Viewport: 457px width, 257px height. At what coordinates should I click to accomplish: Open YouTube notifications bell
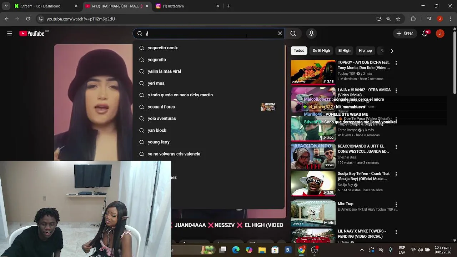pos(426,34)
